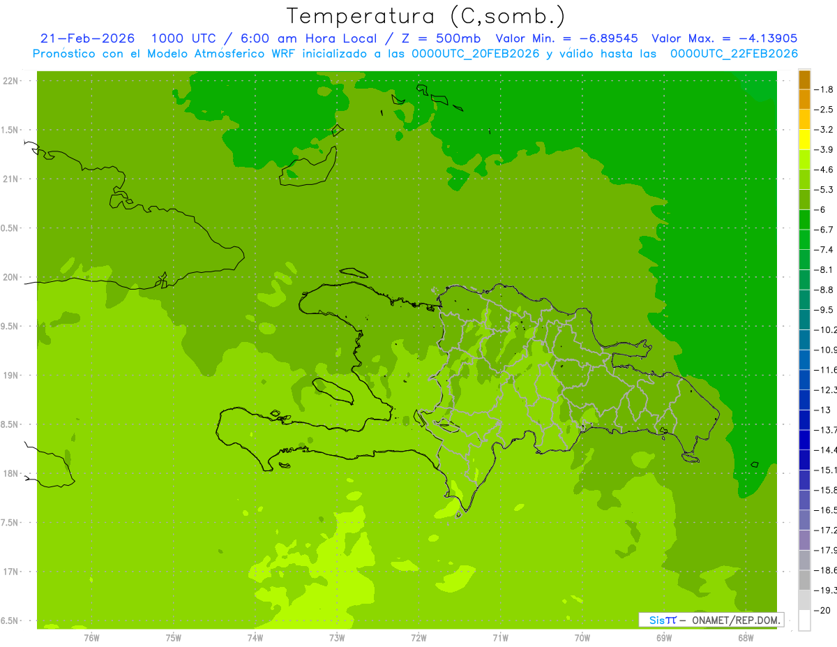The image size is (837, 647).
Task: Click the '-1.8' colorbar value
Action: (x=824, y=89)
